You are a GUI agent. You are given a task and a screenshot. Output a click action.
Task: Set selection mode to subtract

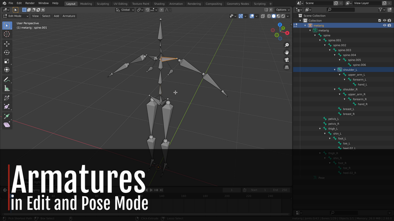coord(34,10)
